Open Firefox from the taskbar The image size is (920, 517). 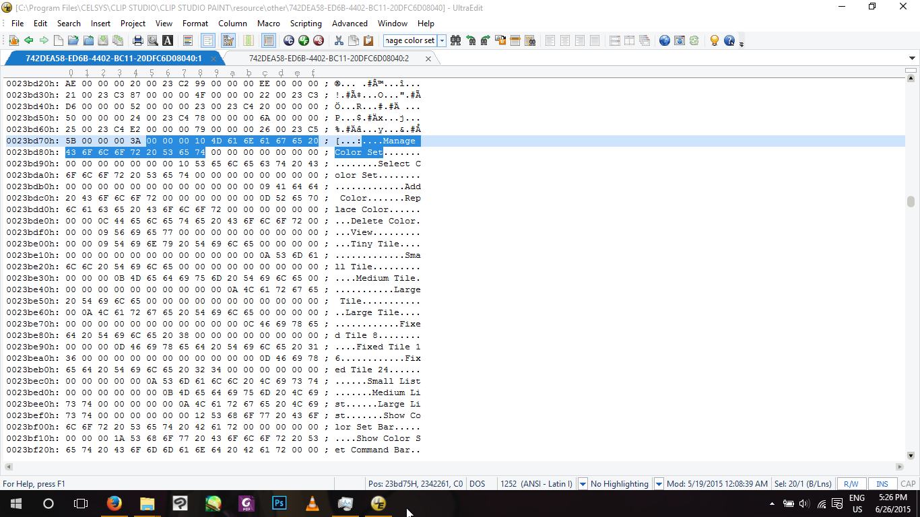[x=114, y=504]
